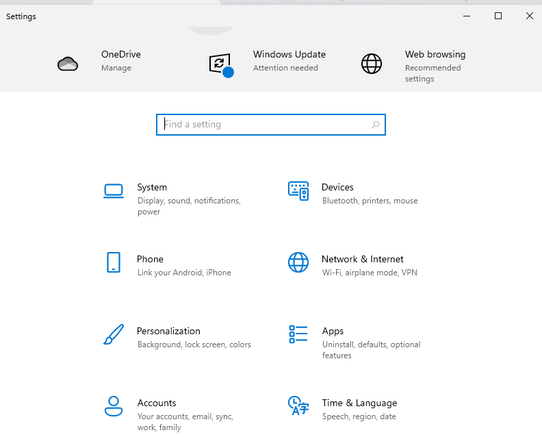Focus the Find a setting search box
The height and width of the screenshot is (437, 542).
(271, 125)
